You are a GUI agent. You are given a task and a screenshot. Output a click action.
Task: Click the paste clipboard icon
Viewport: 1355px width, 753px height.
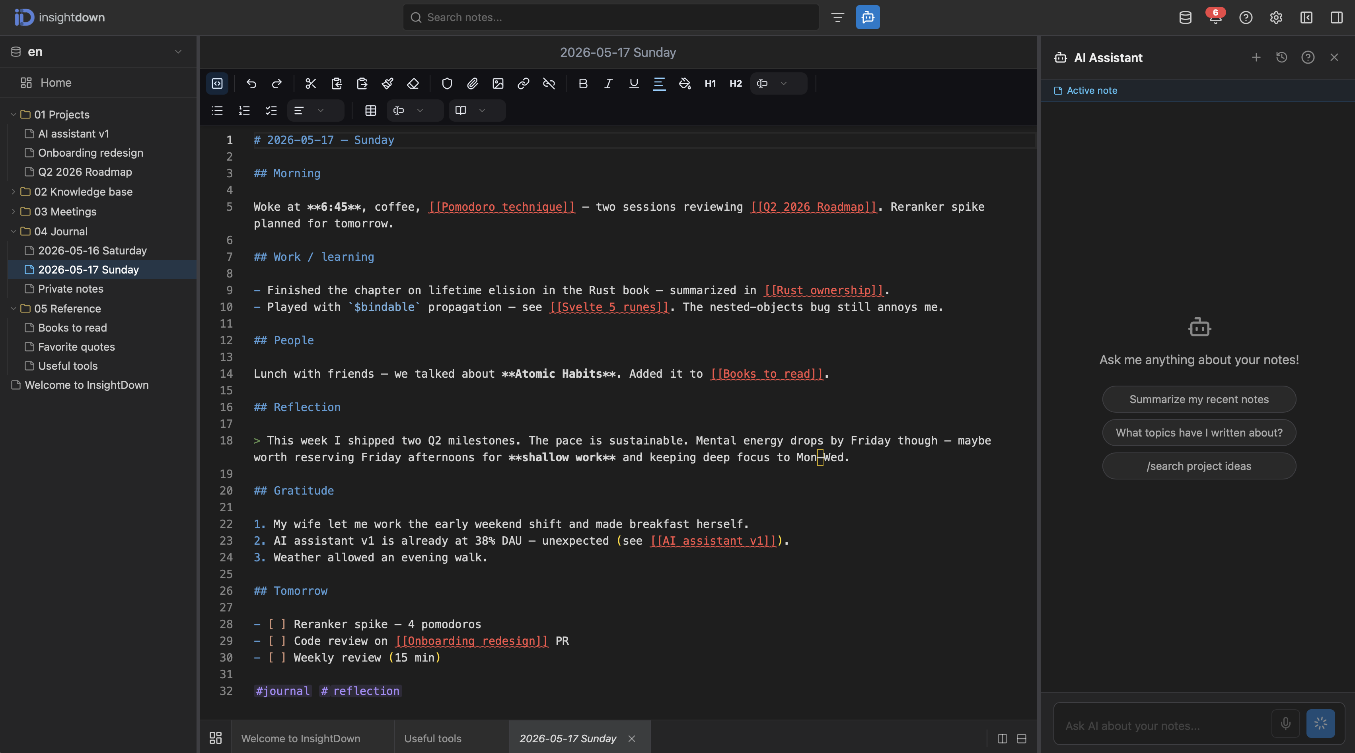(x=362, y=83)
